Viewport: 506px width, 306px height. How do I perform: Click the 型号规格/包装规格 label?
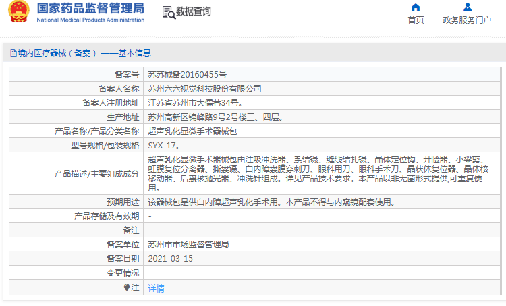pyautogui.click(x=105, y=146)
